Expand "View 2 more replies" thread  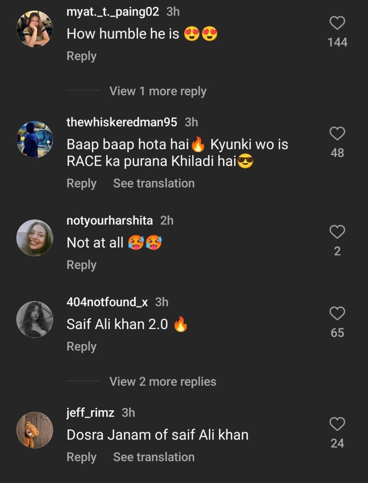[163, 381]
